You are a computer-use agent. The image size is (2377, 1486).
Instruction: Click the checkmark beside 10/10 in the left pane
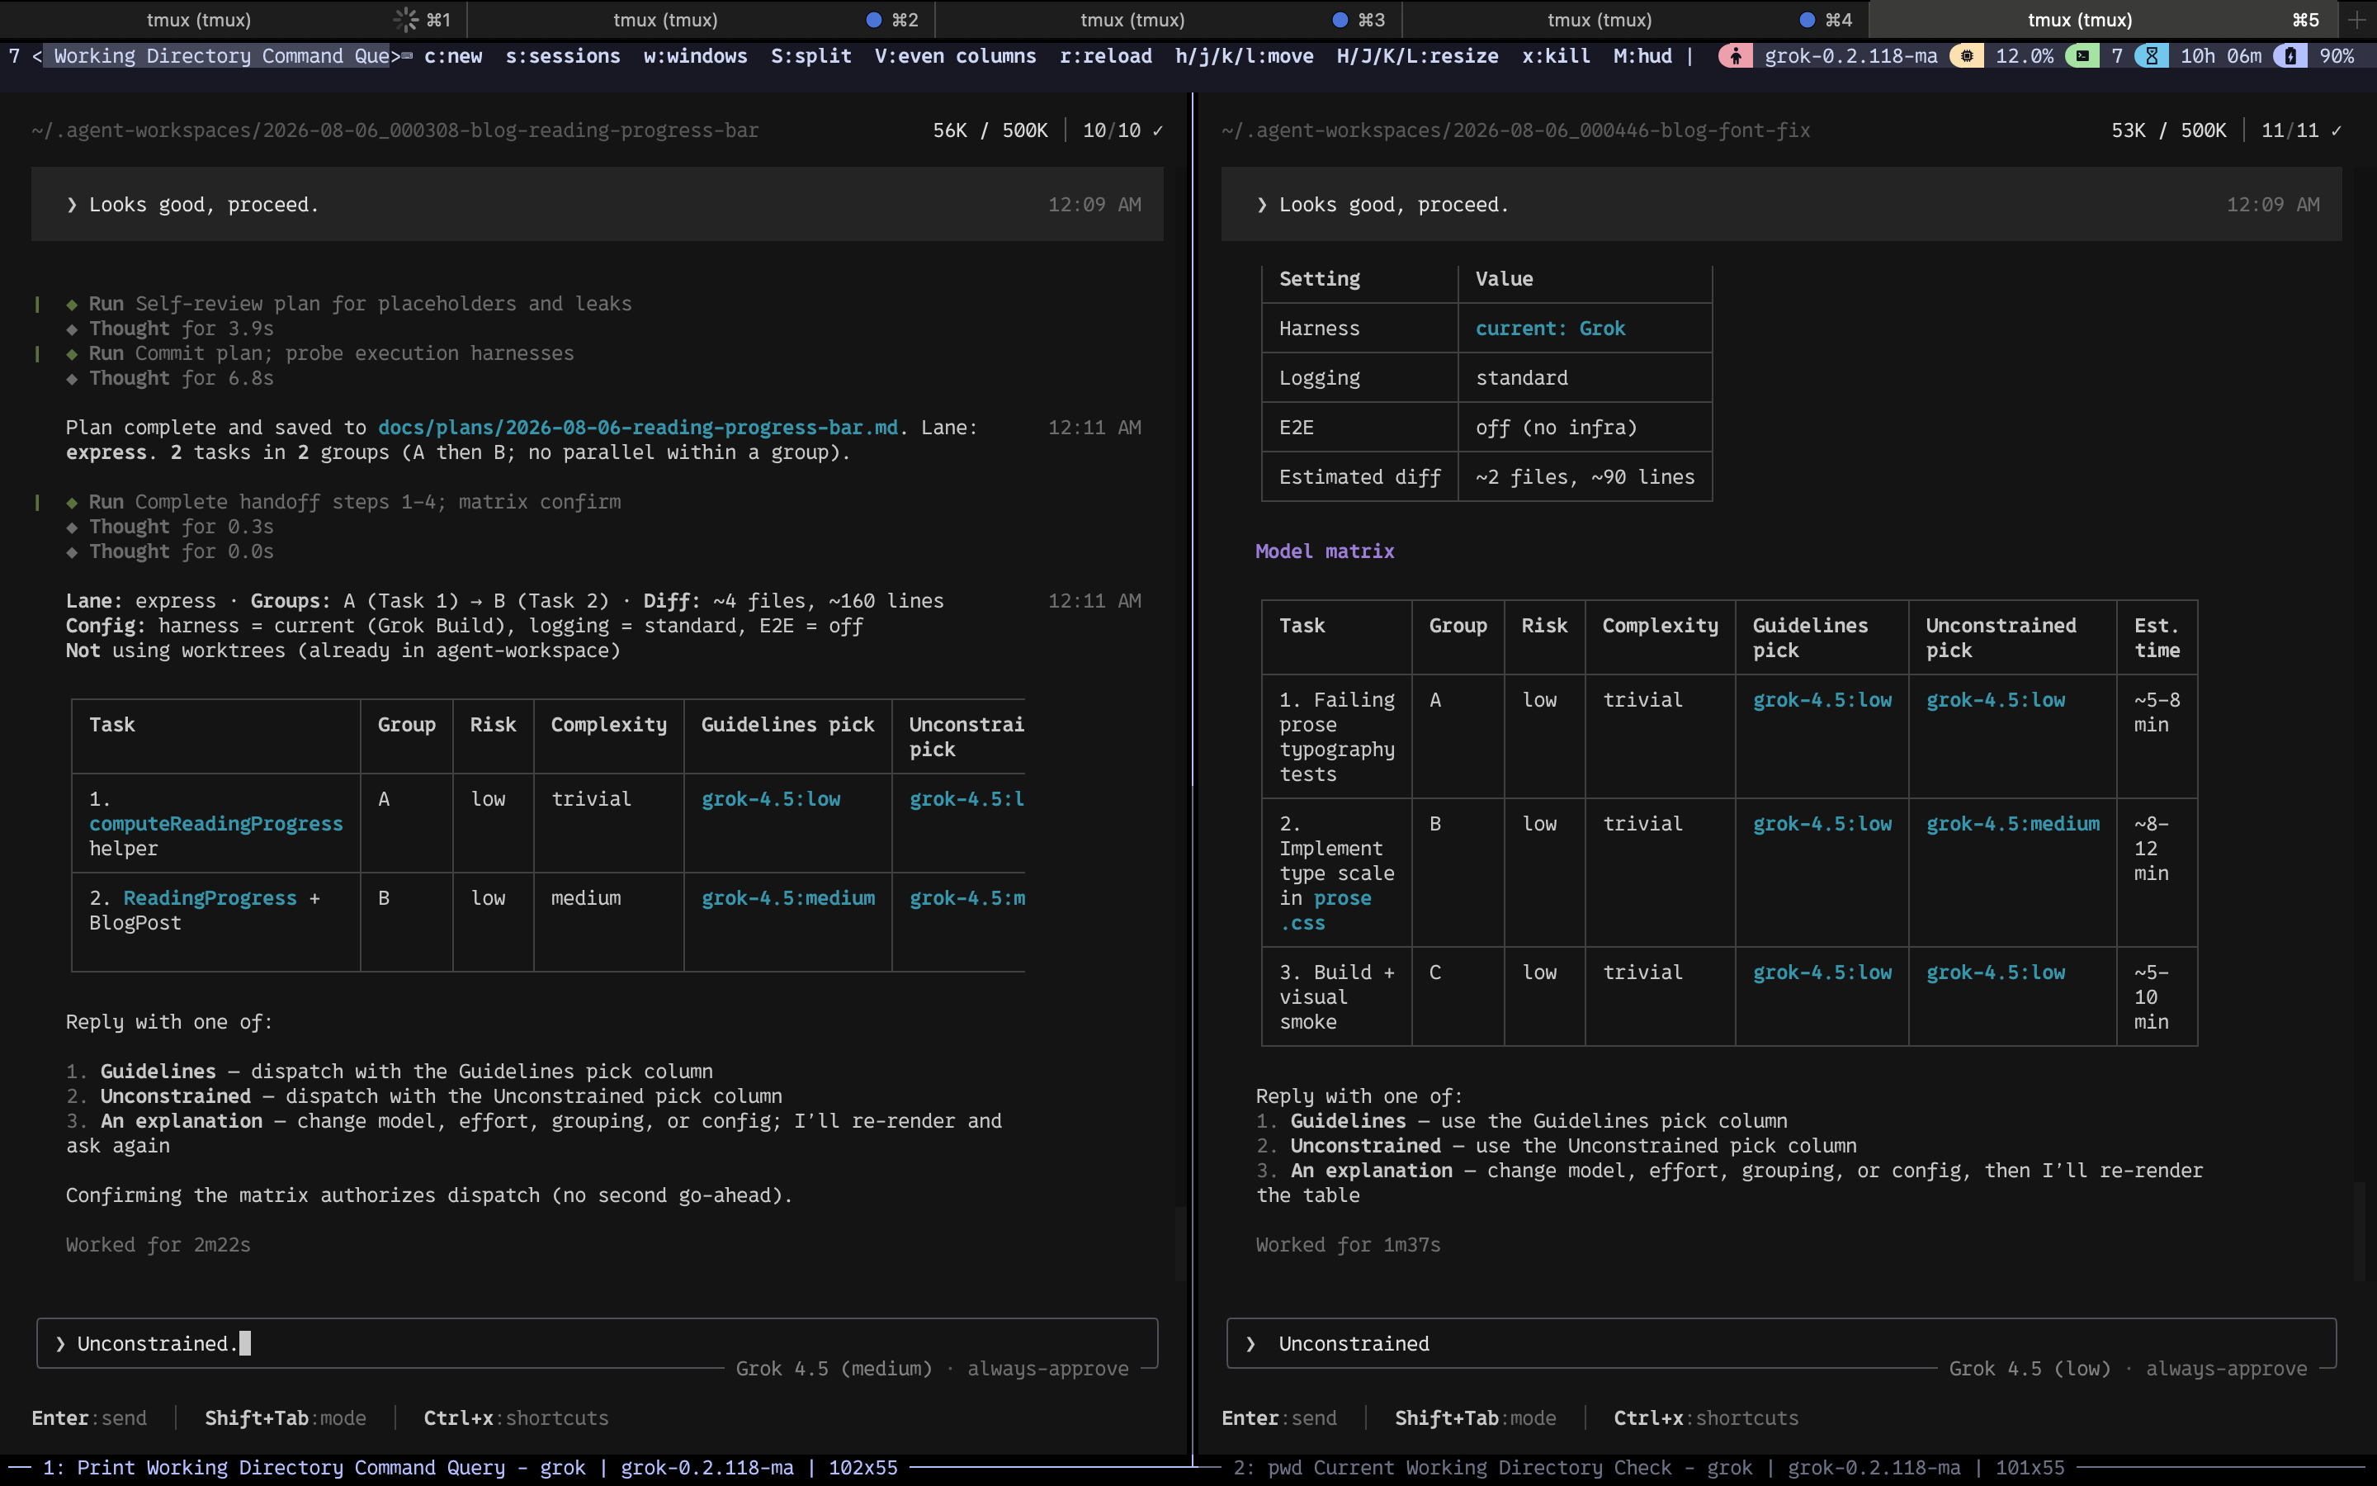tap(1158, 130)
